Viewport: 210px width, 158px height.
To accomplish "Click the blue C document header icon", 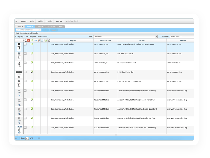I will [42, 40].
